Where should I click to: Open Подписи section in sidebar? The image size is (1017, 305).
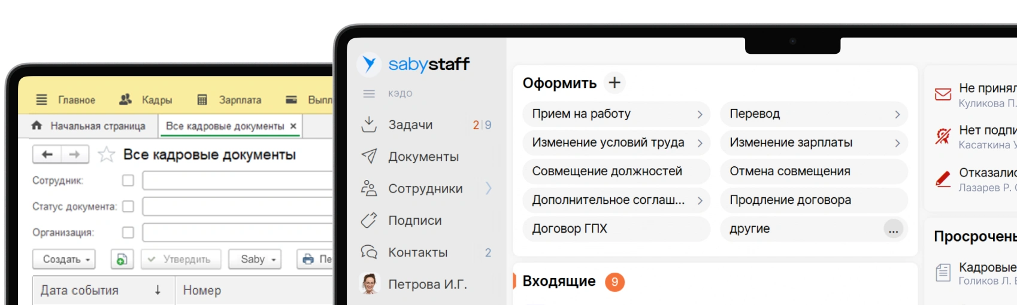[x=415, y=220]
